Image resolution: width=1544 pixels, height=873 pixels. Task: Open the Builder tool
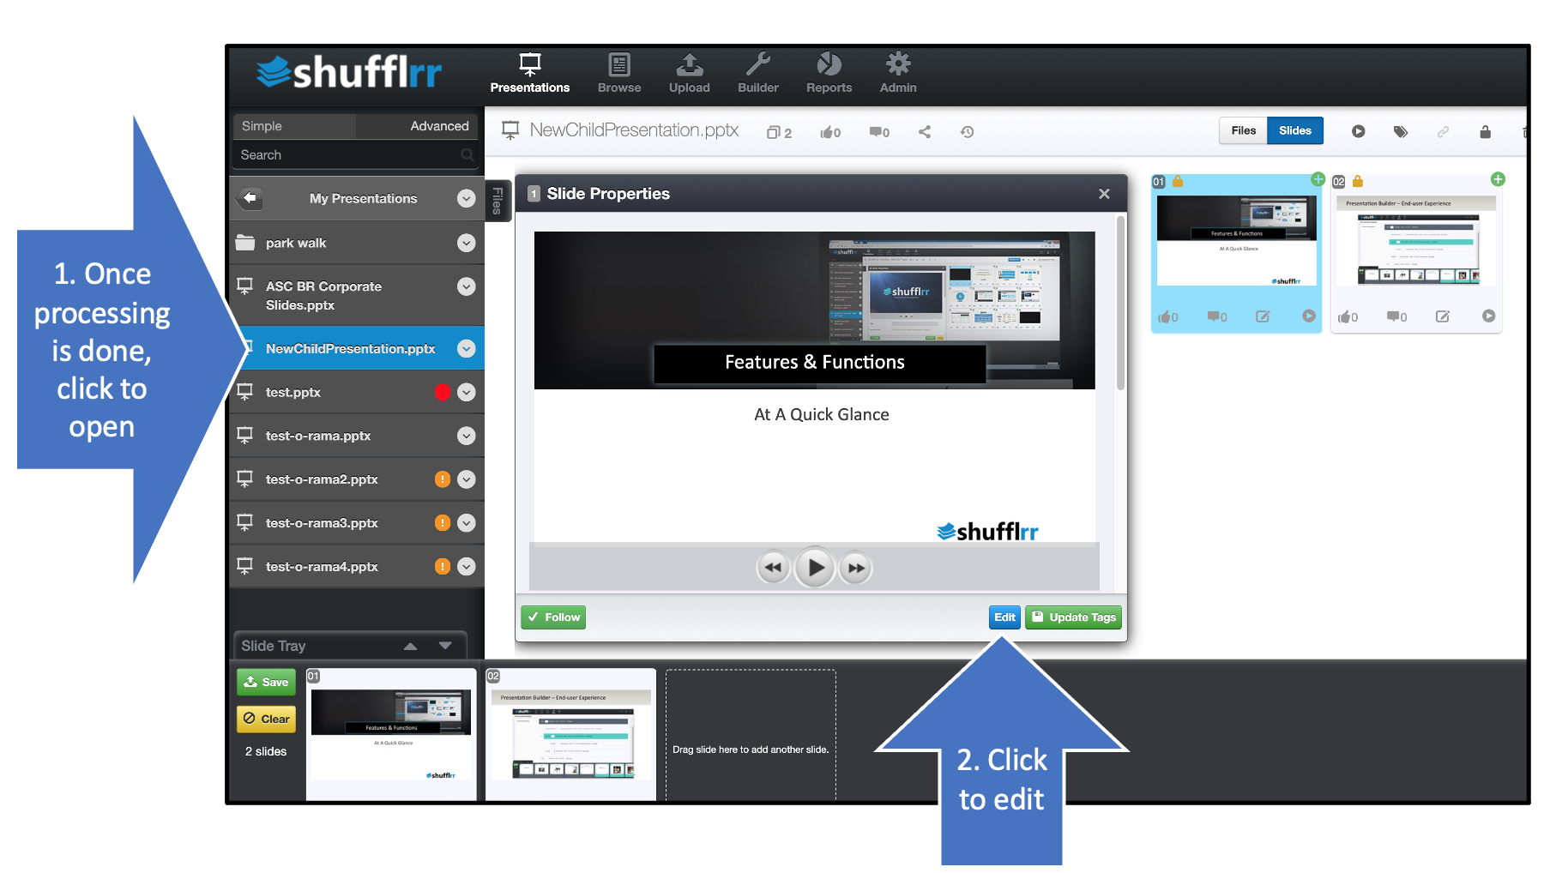pos(758,74)
